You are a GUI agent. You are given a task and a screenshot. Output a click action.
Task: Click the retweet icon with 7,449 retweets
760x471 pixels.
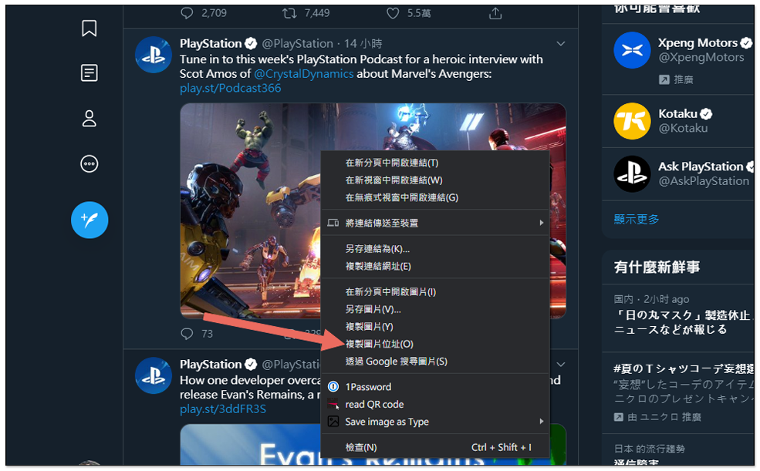(289, 13)
